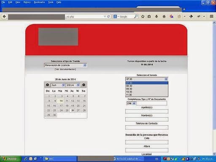Open the URL history dropdown arrow
Image resolution: width=216 pixels, height=162 pixels.
pyautogui.click(x=105, y=16)
